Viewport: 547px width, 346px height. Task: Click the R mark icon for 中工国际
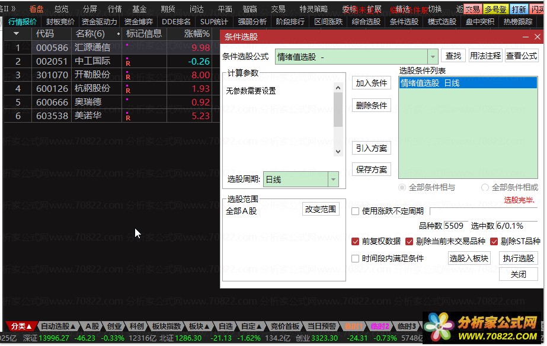click(127, 62)
